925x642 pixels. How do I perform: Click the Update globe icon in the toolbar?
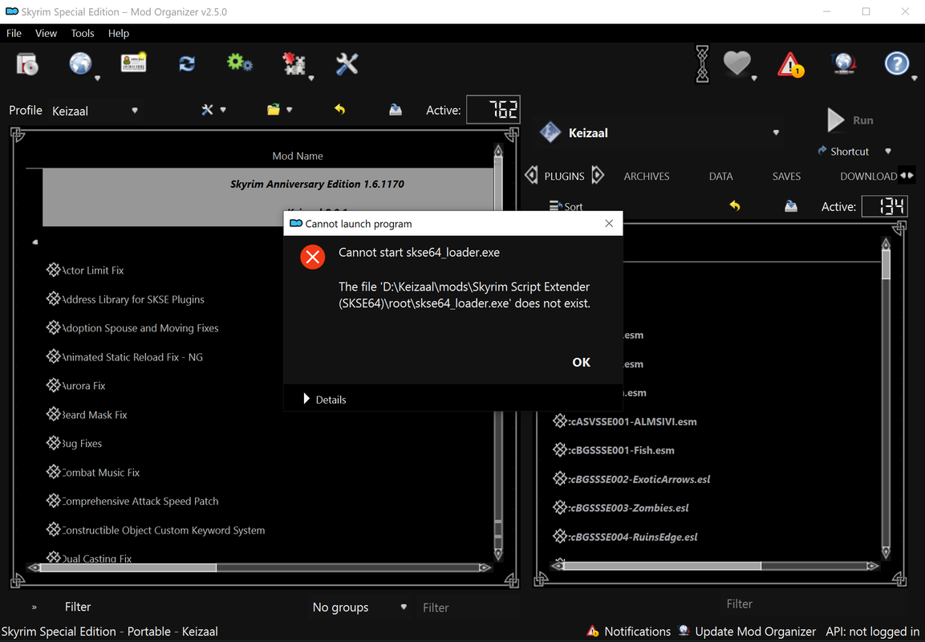pyautogui.click(x=844, y=63)
